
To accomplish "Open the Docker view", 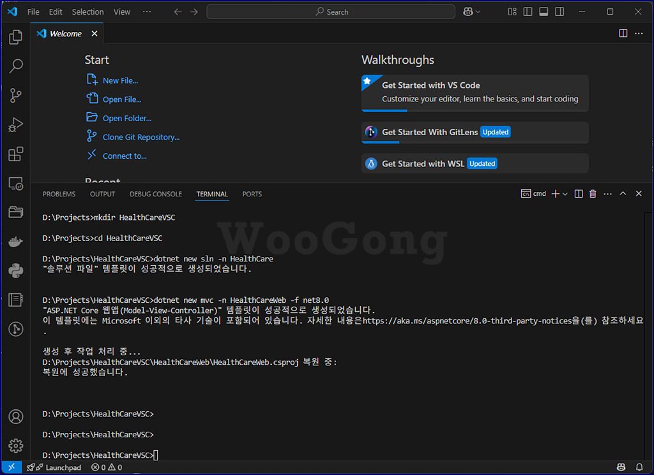I will point(15,242).
